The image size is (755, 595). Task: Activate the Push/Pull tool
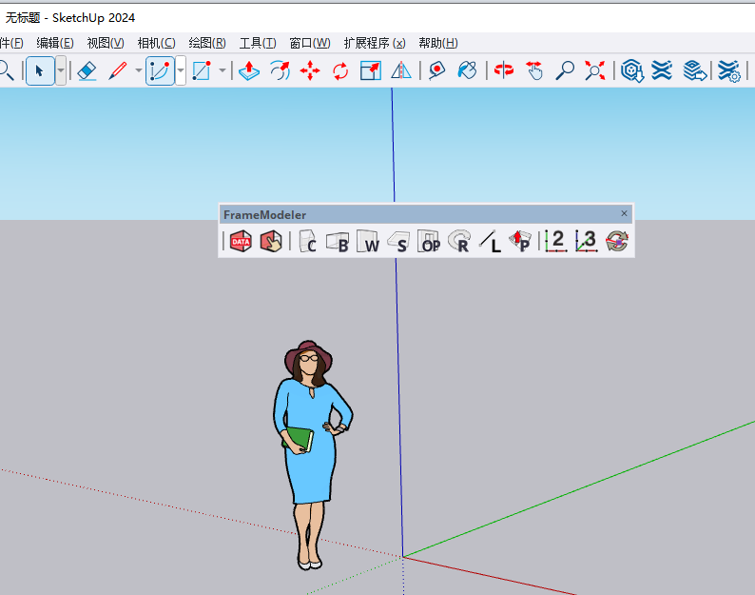[x=249, y=70]
